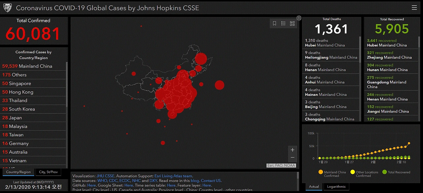Viewport: 423px width, 193px height.
Task: Click Henan entry with 246 recovered
Action: pyautogui.click(x=392, y=97)
